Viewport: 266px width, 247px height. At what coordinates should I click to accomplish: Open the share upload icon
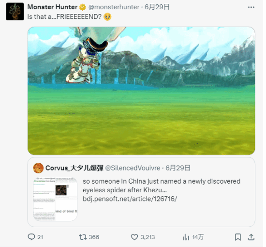coord(251,237)
